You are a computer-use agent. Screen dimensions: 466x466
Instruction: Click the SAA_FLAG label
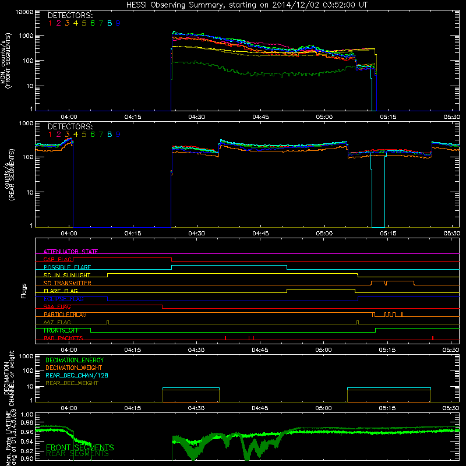tap(57, 307)
